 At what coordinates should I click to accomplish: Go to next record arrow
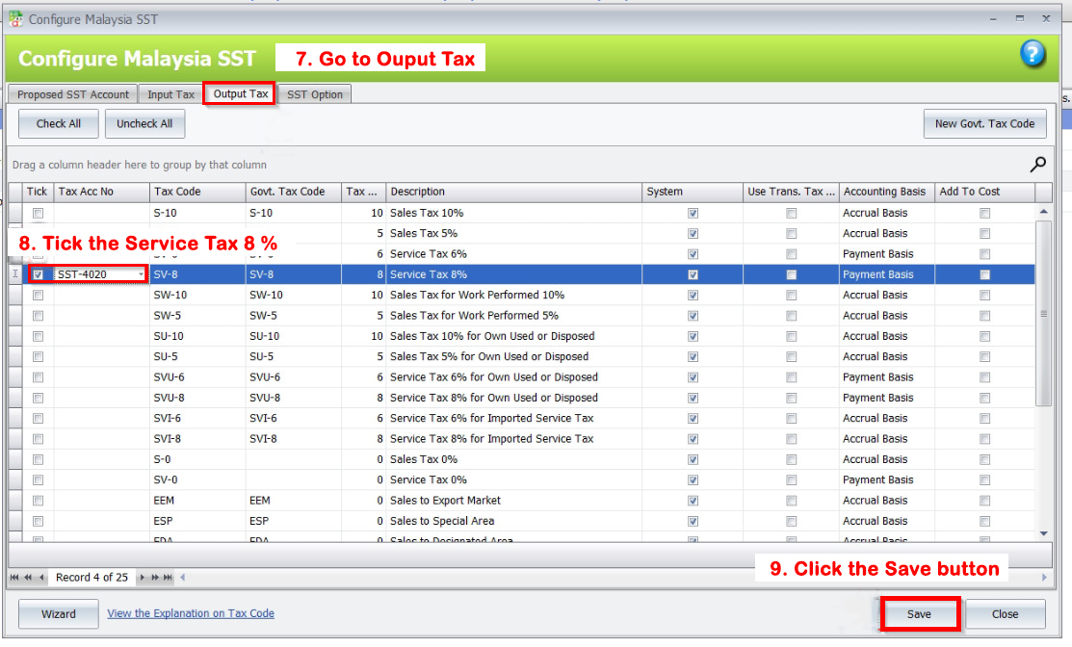[x=143, y=578]
